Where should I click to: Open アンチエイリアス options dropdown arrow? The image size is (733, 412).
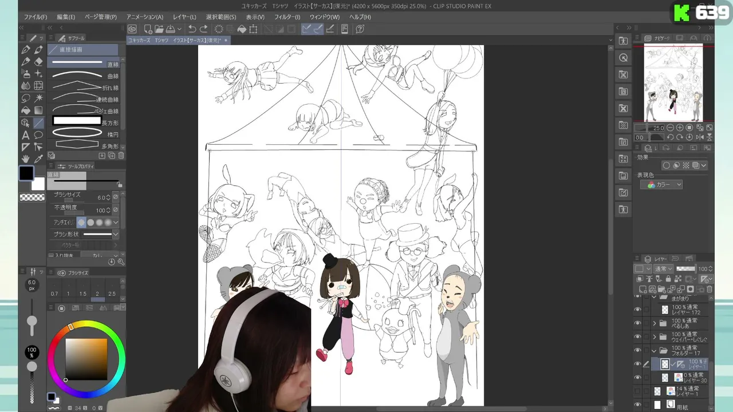tap(116, 223)
